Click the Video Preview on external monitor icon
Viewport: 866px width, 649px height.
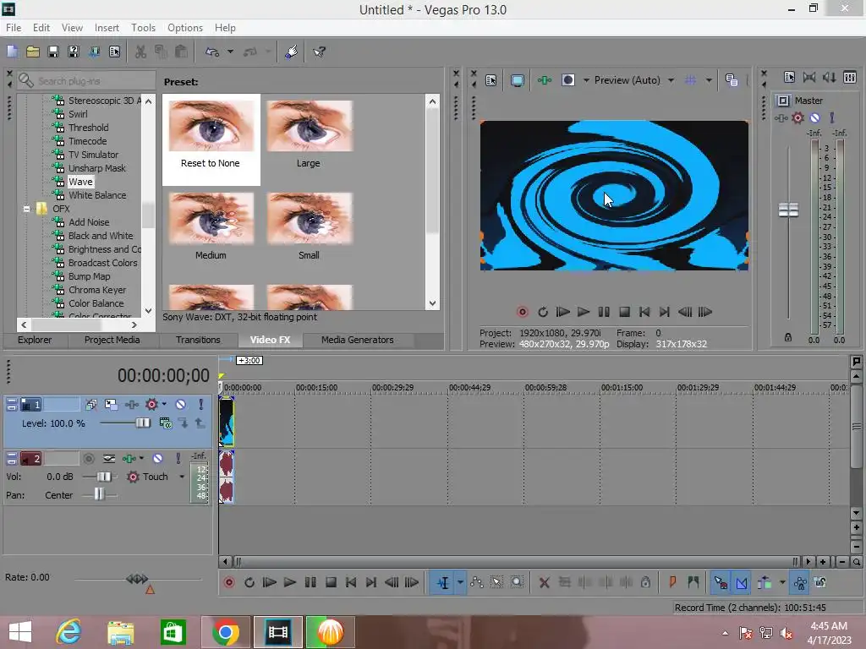[x=517, y=80]
